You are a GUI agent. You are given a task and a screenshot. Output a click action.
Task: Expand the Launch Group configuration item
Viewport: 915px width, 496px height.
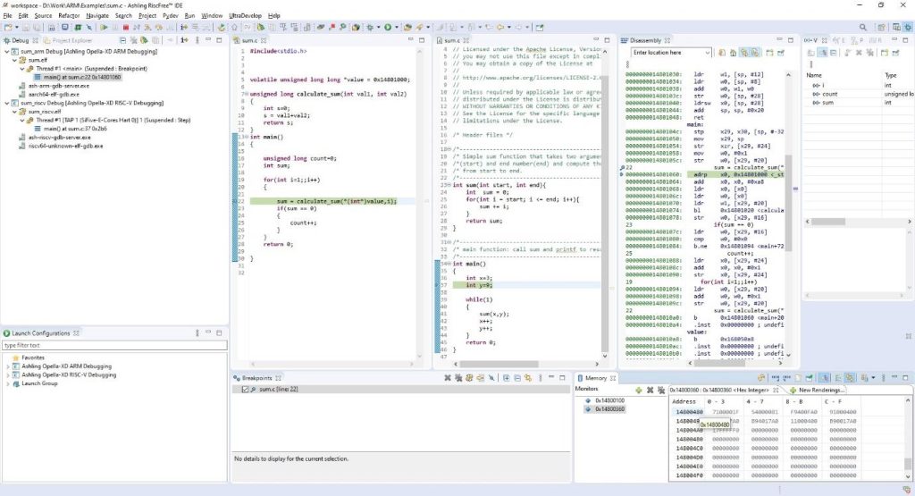click(7, 383)
